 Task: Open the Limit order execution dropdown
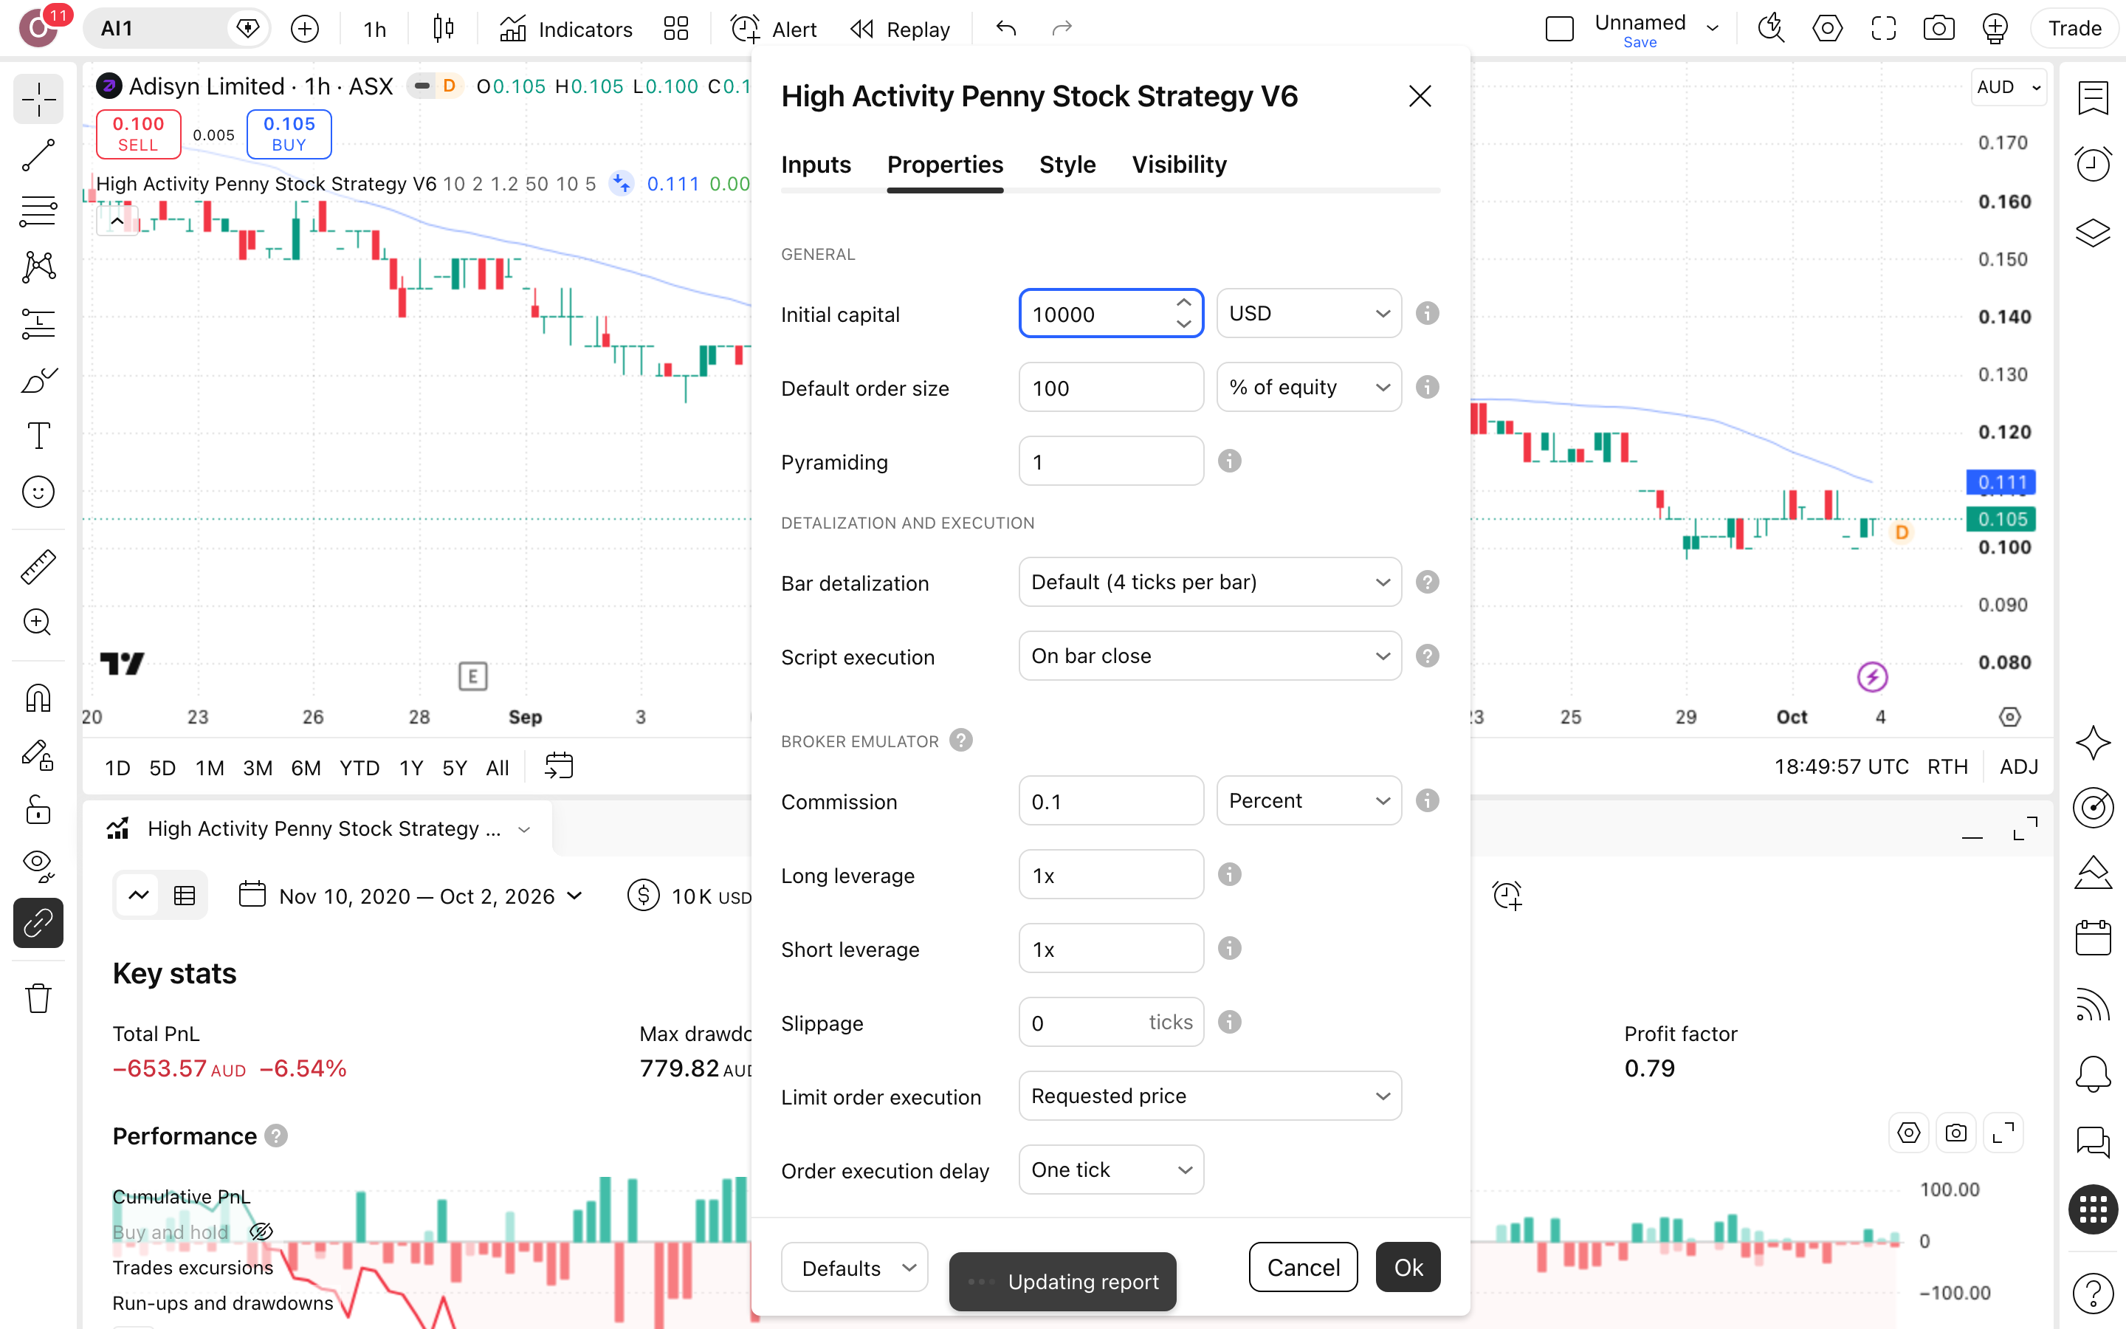point(1210,1096)
